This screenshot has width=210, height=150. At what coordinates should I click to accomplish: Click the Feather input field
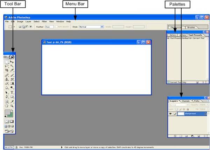click(x=49, y=27)
